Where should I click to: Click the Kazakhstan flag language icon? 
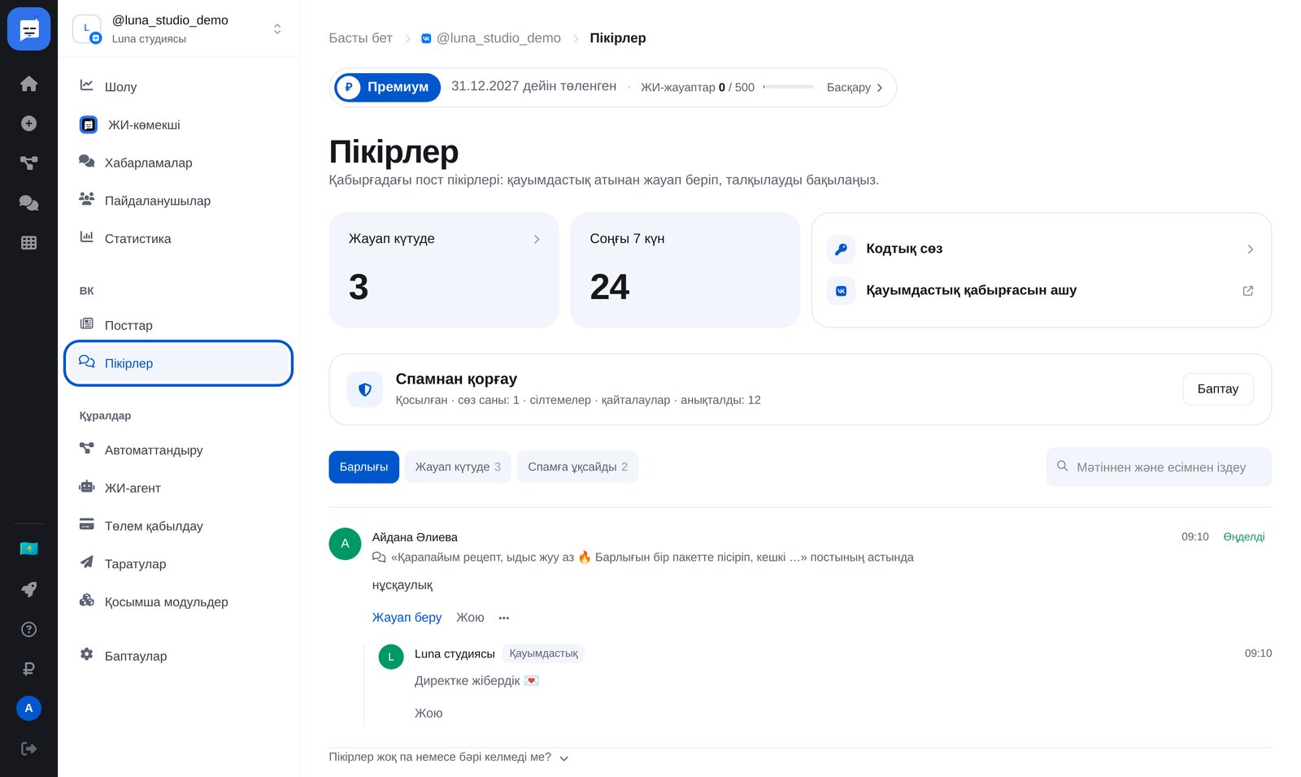coord(28,549)
